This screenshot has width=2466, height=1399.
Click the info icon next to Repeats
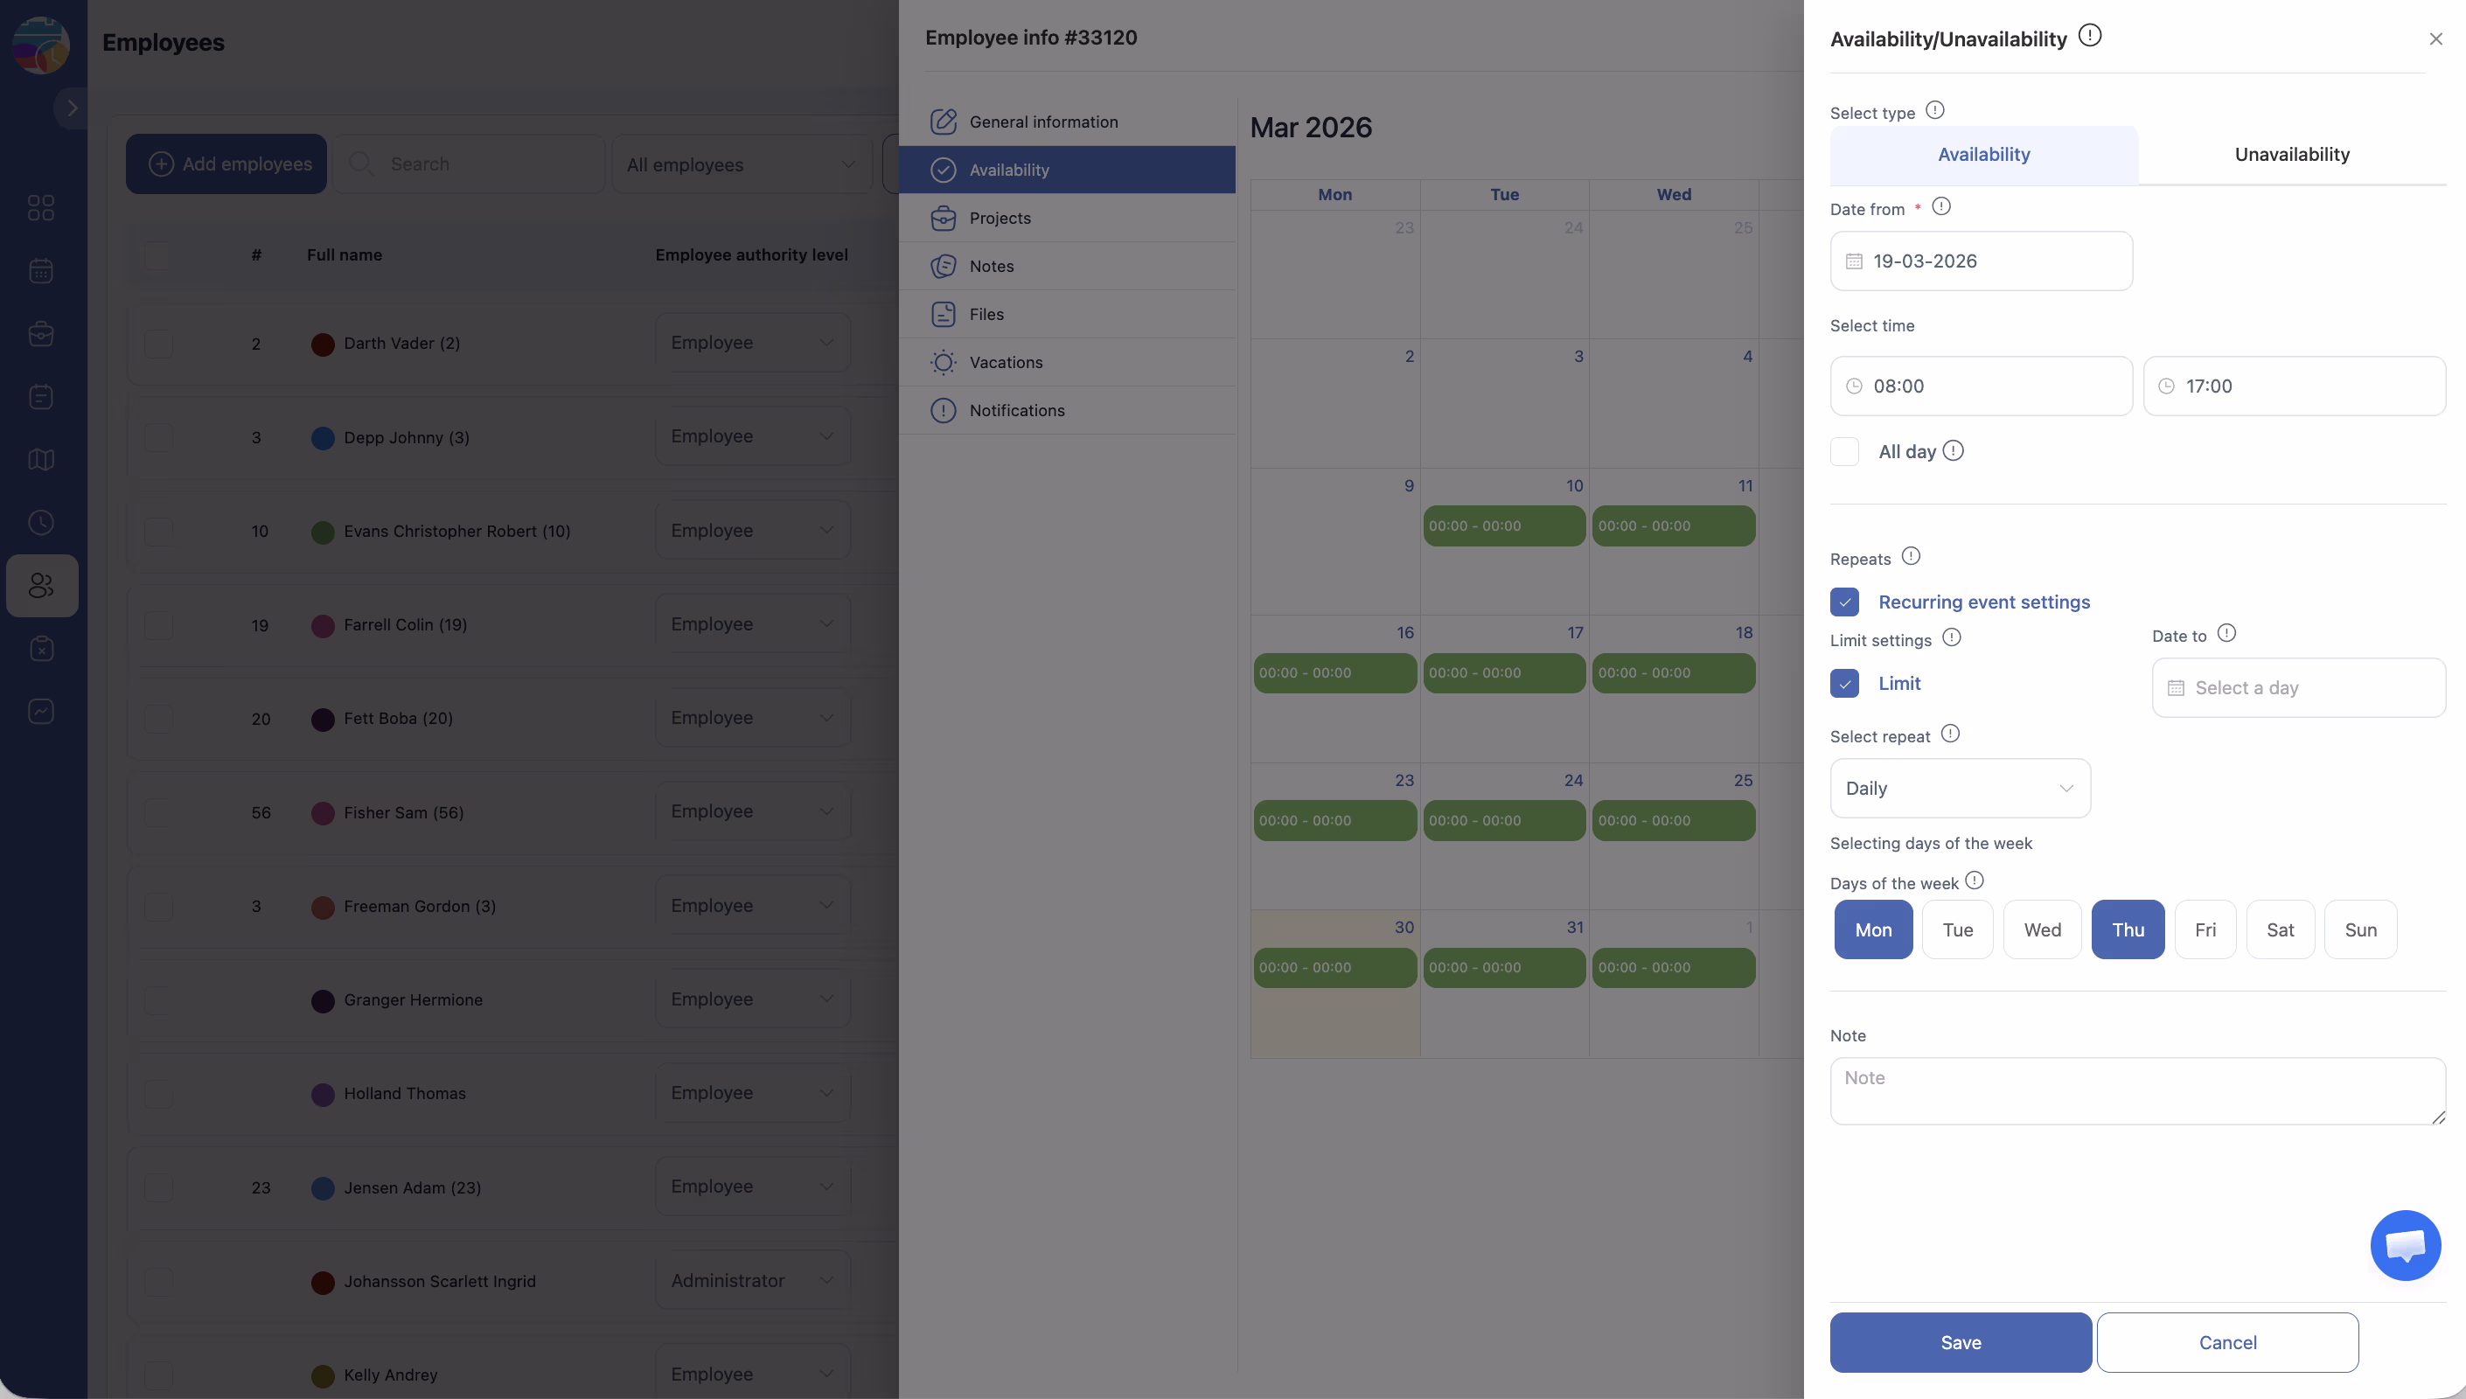coord(1911,556)
